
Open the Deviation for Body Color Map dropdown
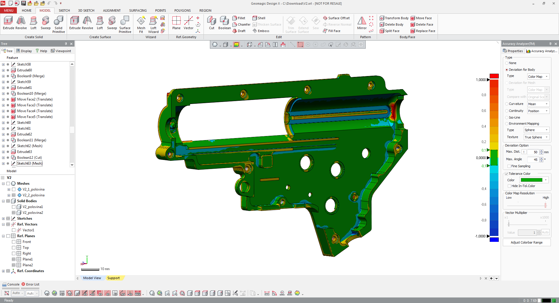point(538,77)
